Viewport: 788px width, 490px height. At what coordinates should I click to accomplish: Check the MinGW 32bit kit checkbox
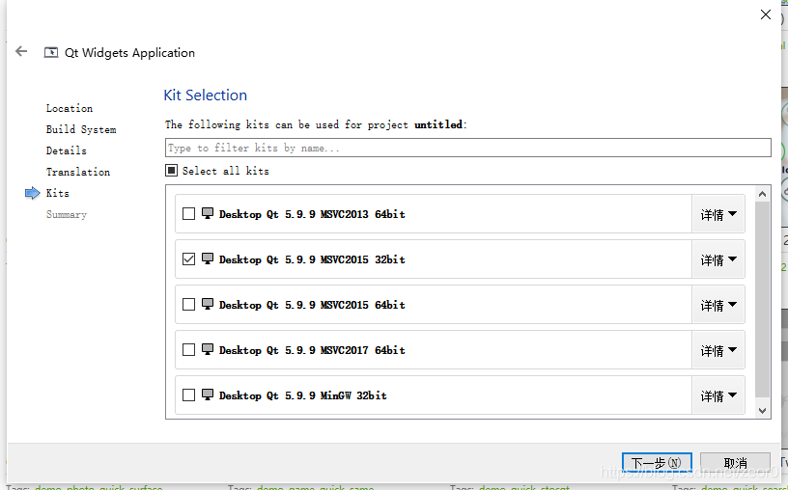[188, 395]
